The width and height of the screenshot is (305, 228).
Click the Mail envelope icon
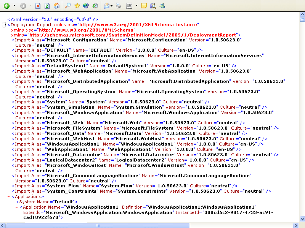106,6
